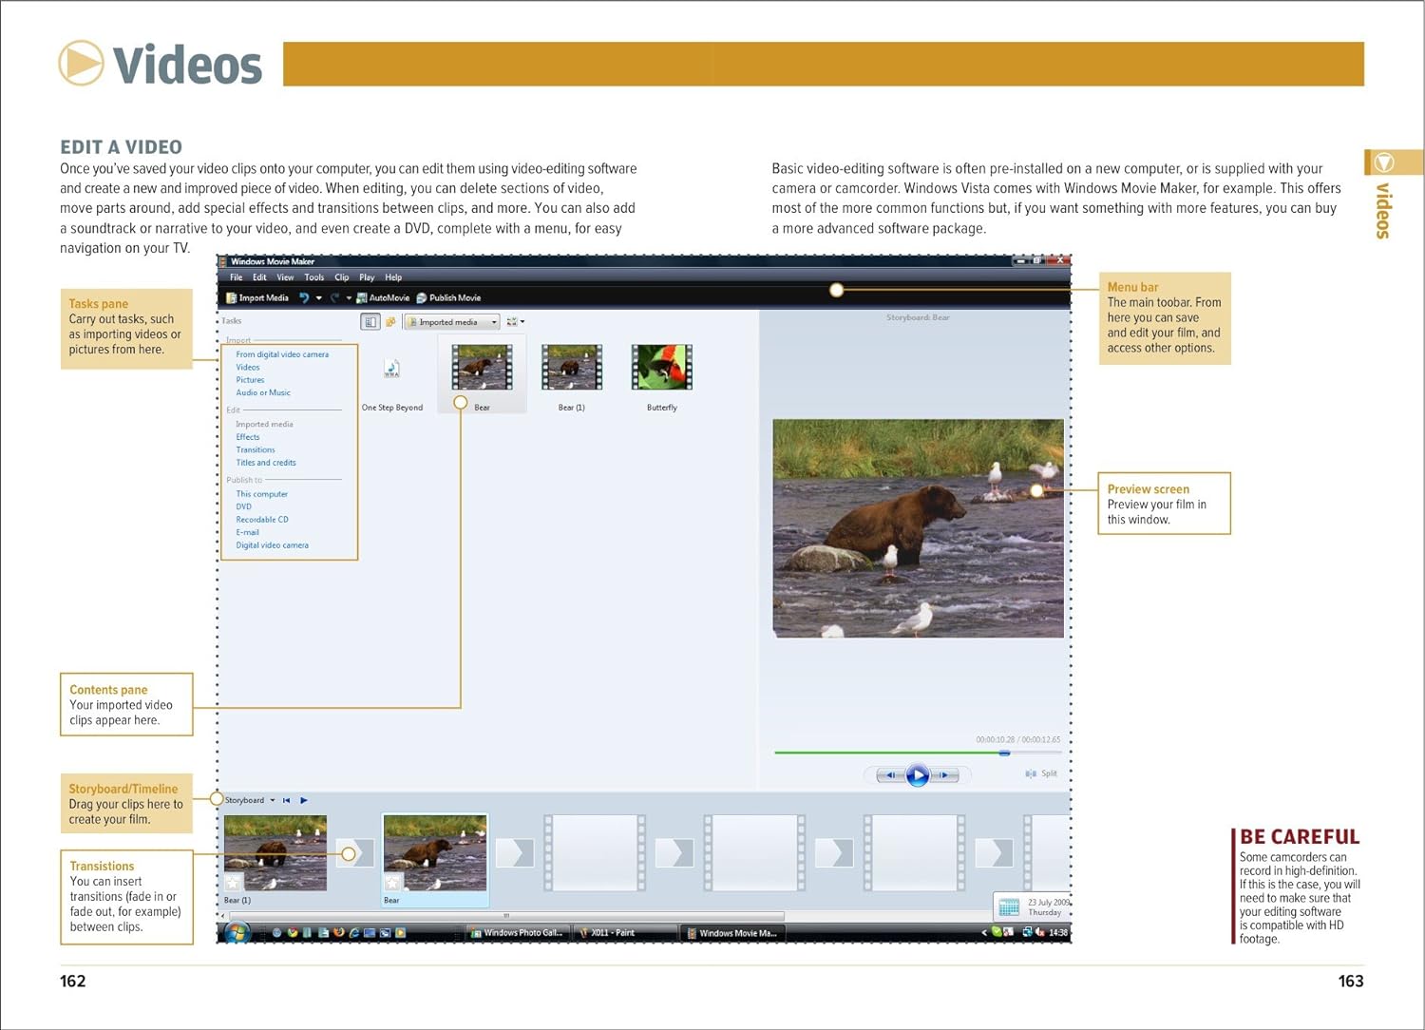This screenshot has height=1030, width=1425.
Task: Open the Transitions task link
Action: coord(256,450)
